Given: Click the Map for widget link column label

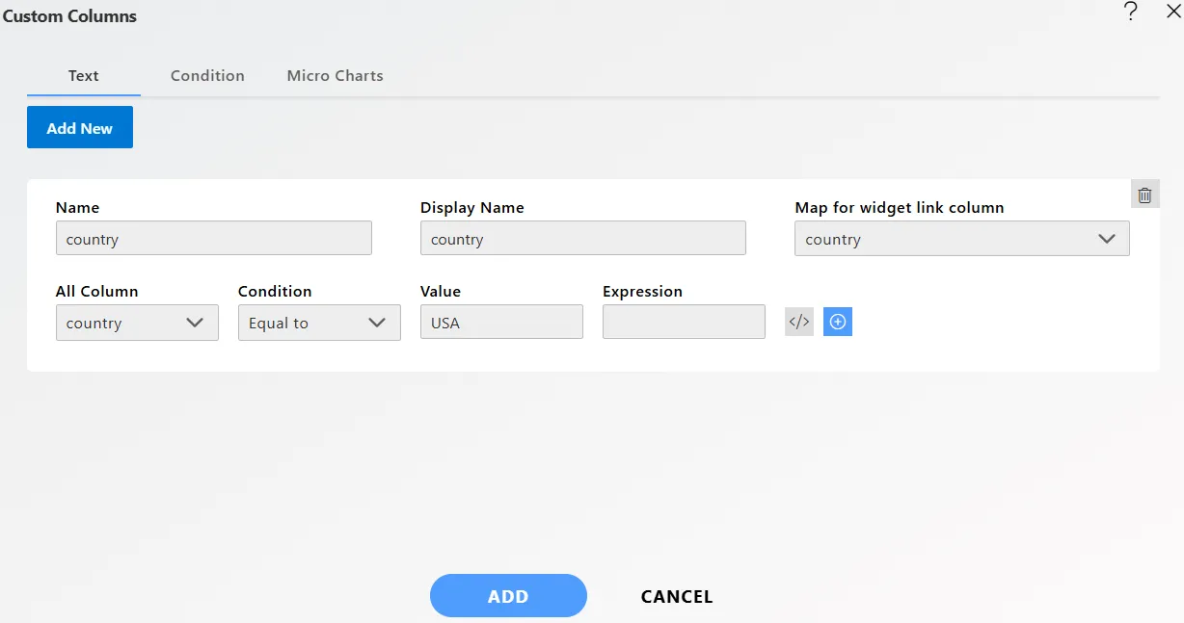Looking at the screenshot, I should [900, 207].
